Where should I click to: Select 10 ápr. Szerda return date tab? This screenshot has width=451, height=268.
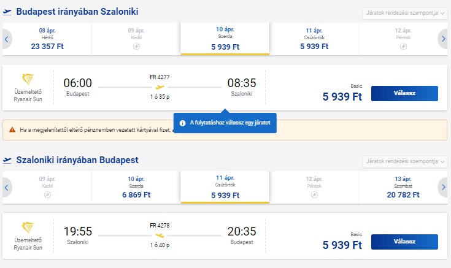(x=136, y=187)
